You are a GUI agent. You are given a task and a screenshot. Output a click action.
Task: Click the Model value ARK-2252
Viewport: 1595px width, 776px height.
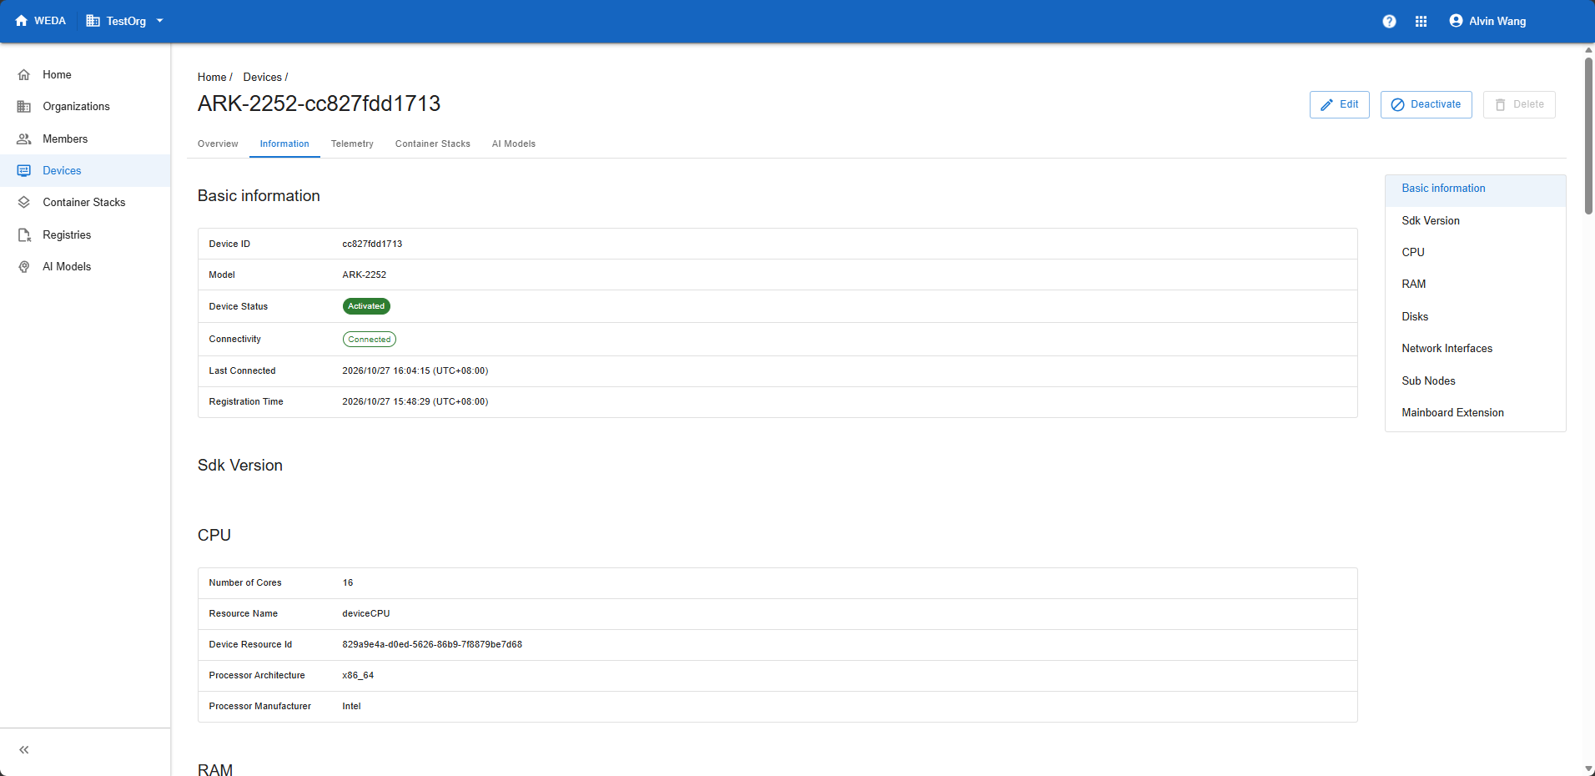coord(365,275)
